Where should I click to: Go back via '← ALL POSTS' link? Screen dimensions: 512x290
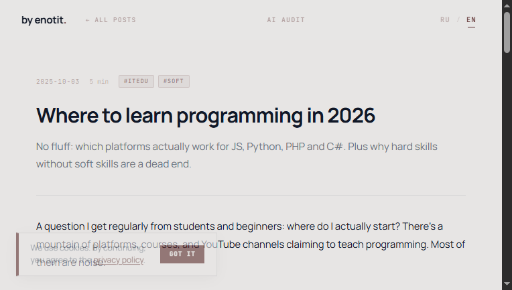(111, 20)
